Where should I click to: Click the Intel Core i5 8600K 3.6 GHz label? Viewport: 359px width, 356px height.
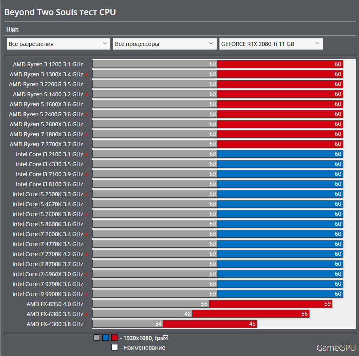click(48, 224)
